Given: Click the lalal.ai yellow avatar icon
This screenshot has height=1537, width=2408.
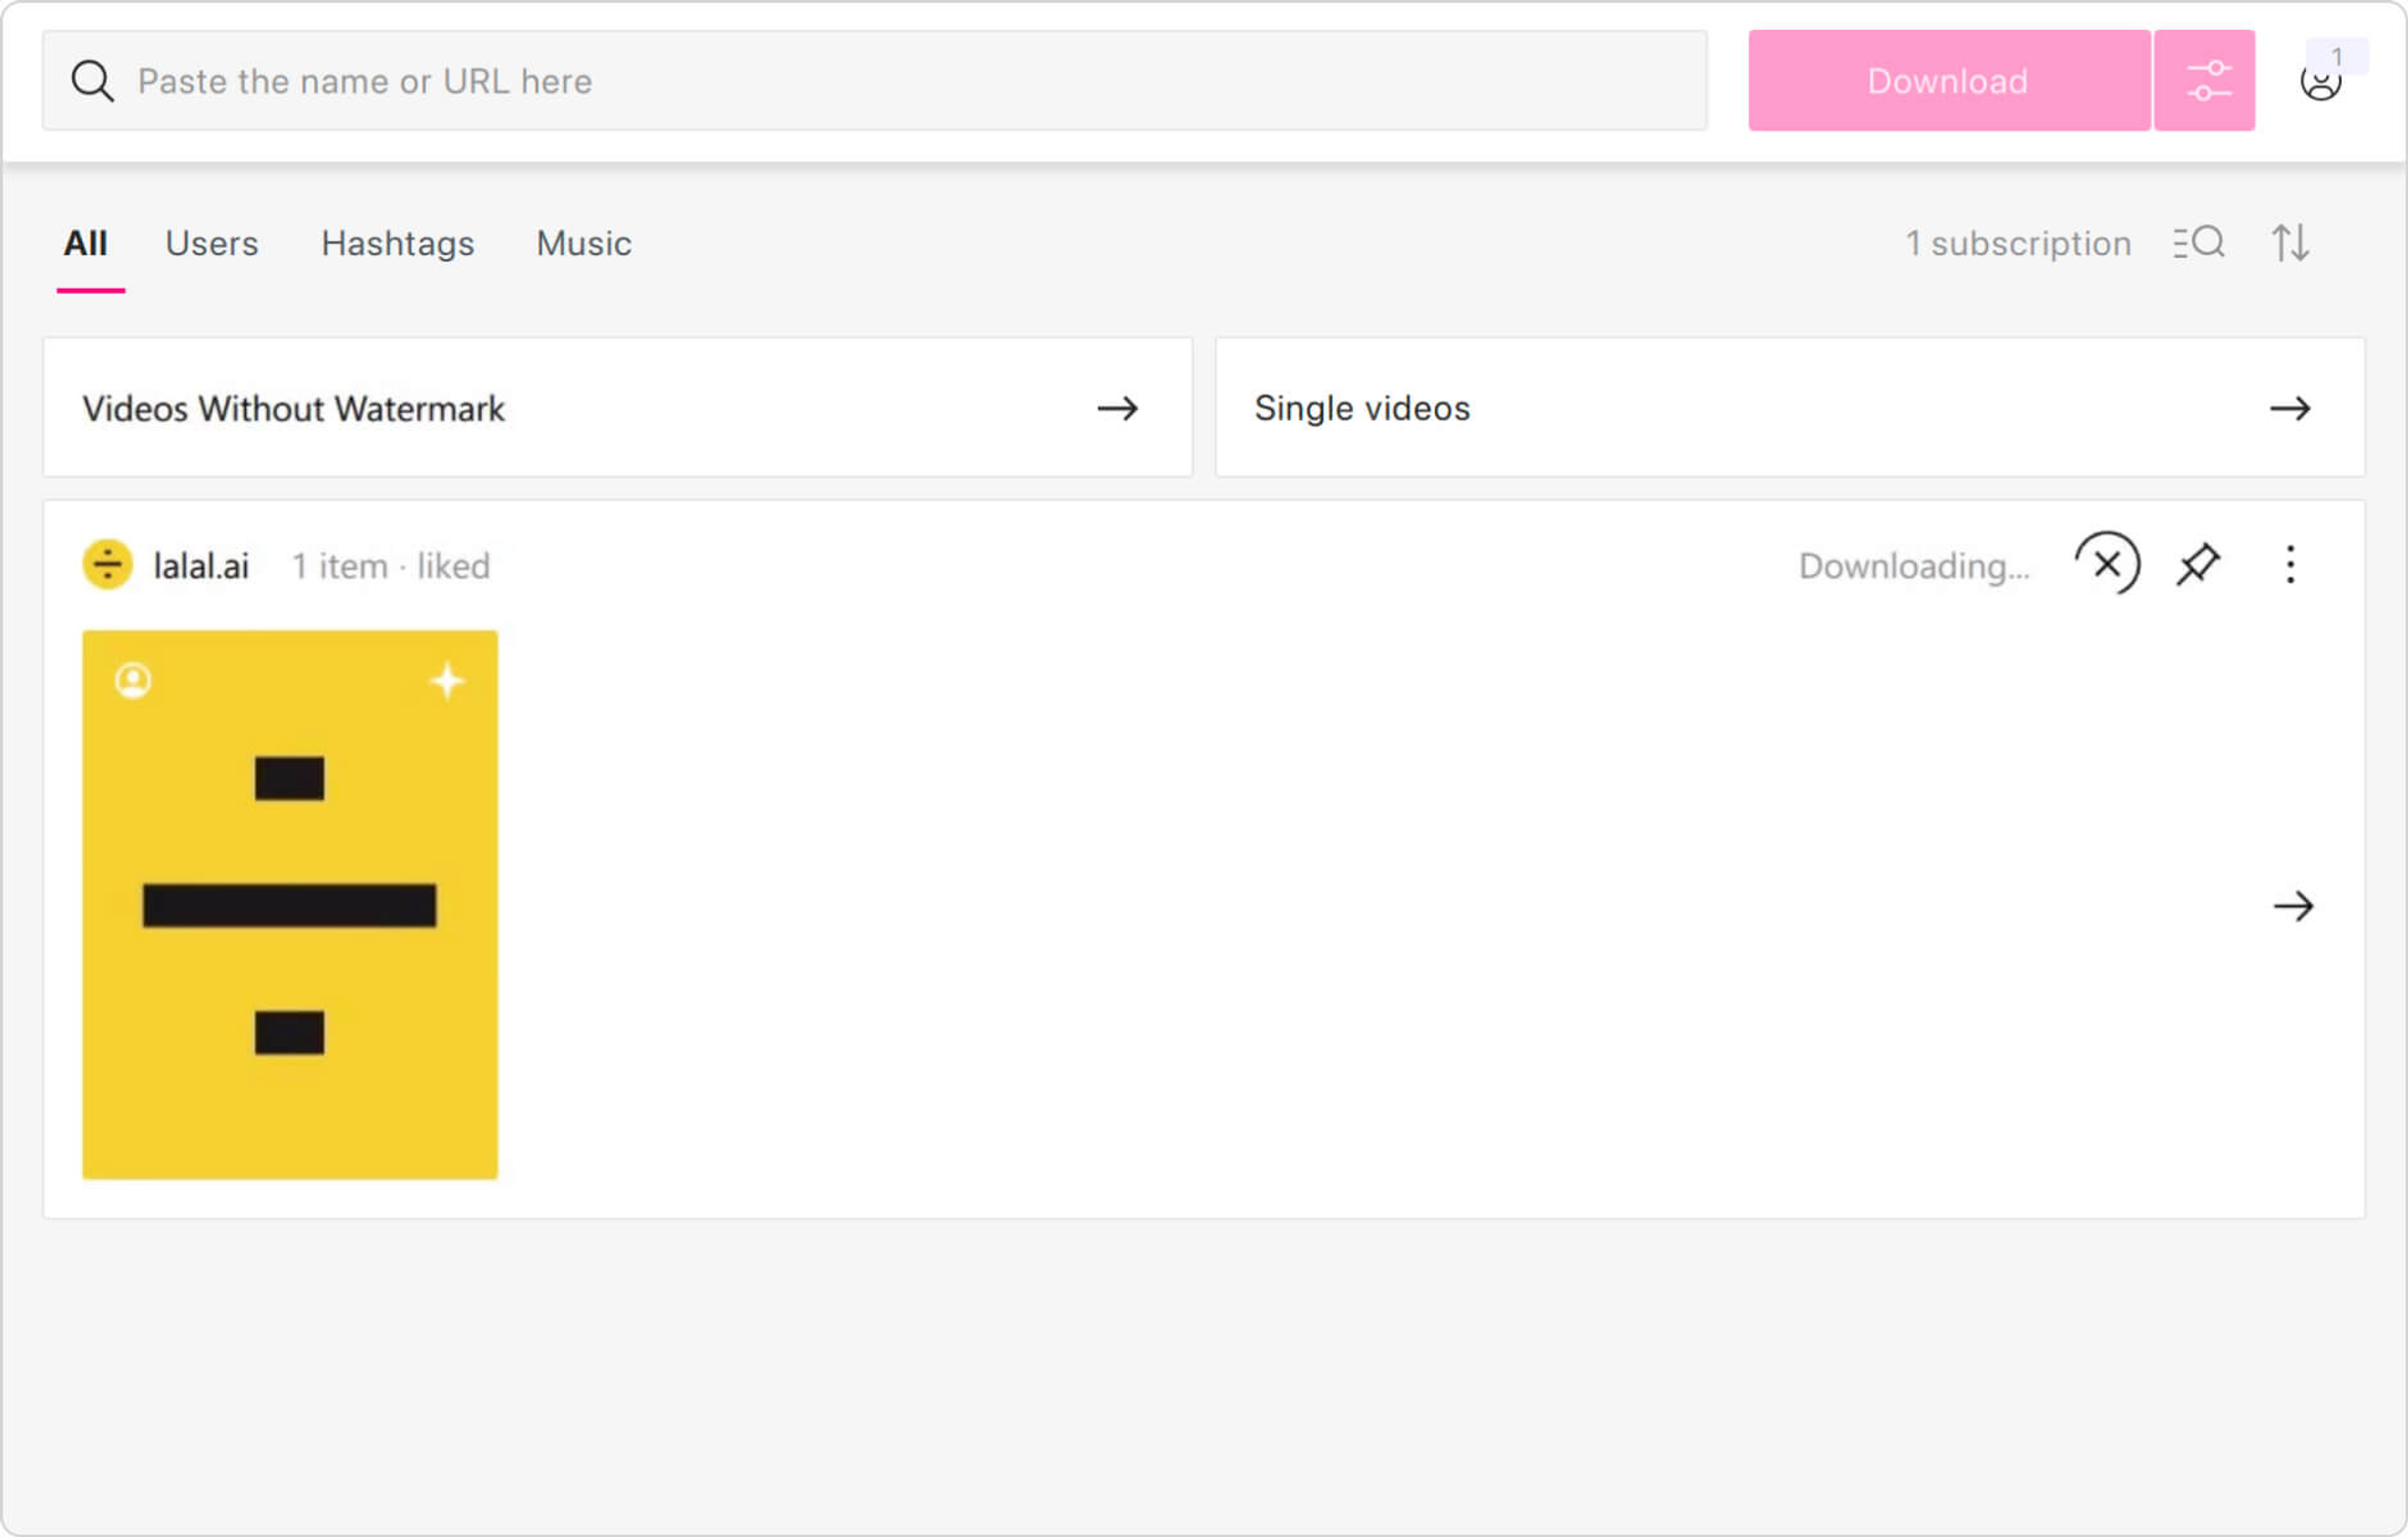Looking at the screenshot, I should point(108,565).
